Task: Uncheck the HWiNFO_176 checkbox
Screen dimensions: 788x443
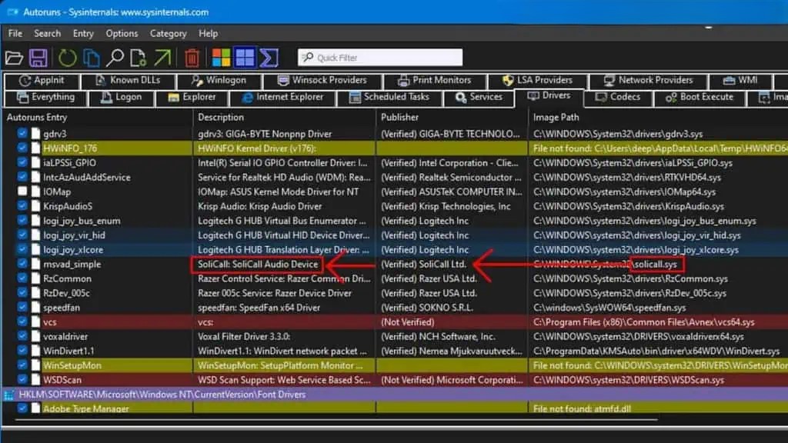Action: pyautogui.click(x=22, y=148)
